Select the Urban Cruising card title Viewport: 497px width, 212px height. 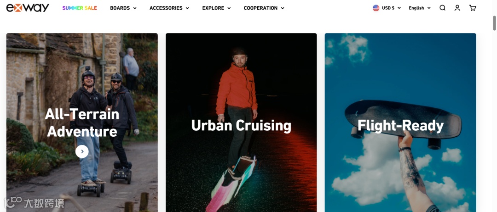click(241, 125)
